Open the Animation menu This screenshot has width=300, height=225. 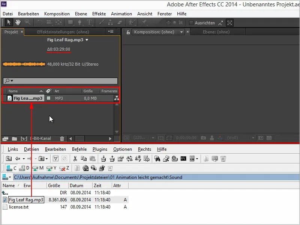click(121, 14)
